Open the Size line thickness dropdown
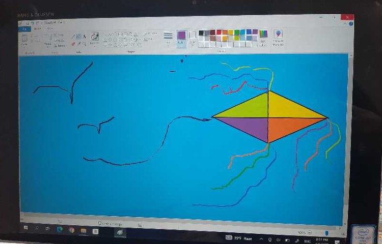This screenshot has height=244, width=382. (168, 38)
